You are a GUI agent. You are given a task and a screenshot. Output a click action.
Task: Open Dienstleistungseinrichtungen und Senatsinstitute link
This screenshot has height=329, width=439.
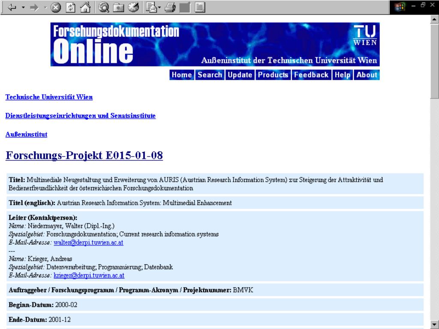pos(80,116)
